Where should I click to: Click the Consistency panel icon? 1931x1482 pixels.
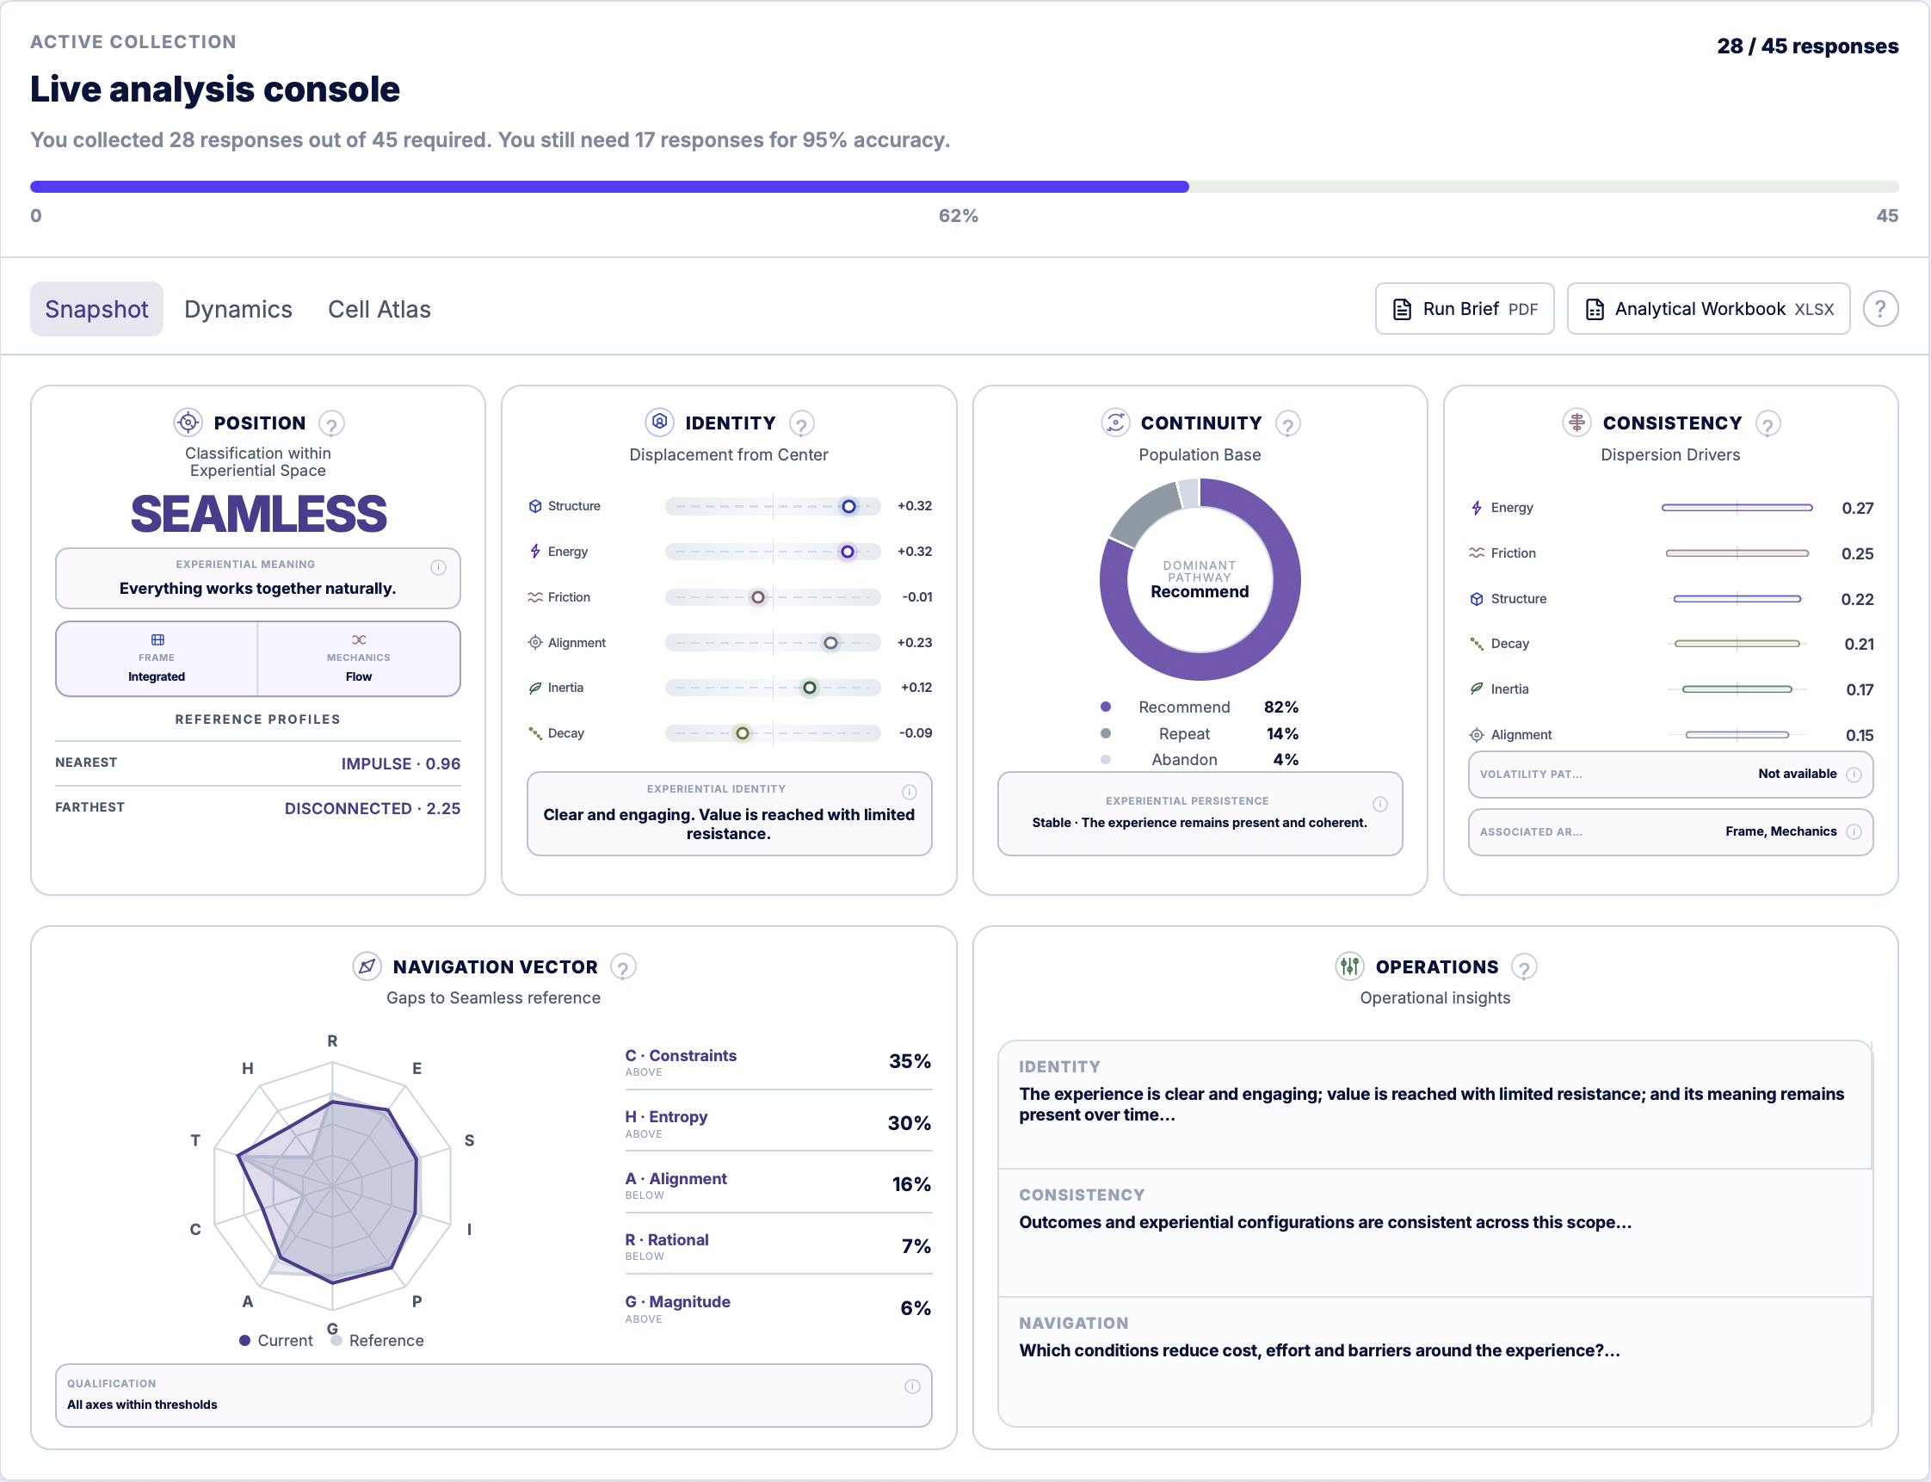click(x=1576, y=423)
